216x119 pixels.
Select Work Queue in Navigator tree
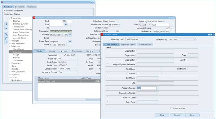pyautogui.click(x=18, y=49)
